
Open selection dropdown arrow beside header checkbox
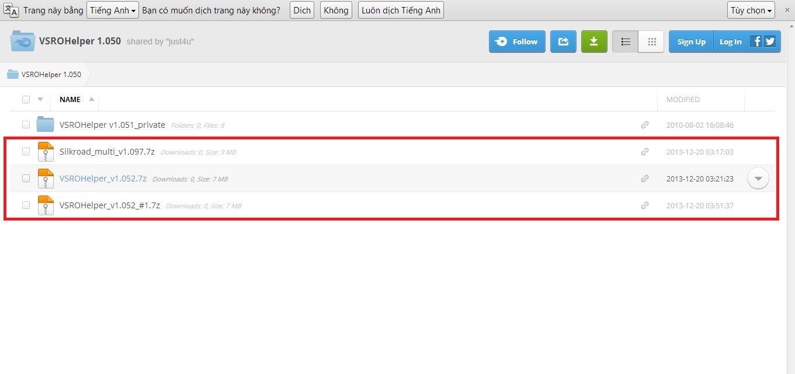tap(40, 99)
